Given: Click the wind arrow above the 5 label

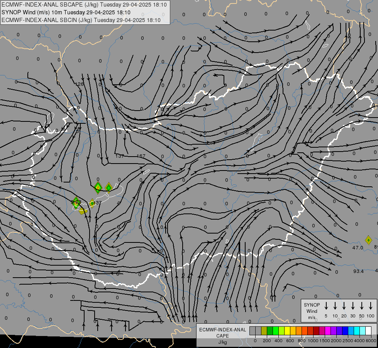Looking at the screenshot, I should [326, 305].
